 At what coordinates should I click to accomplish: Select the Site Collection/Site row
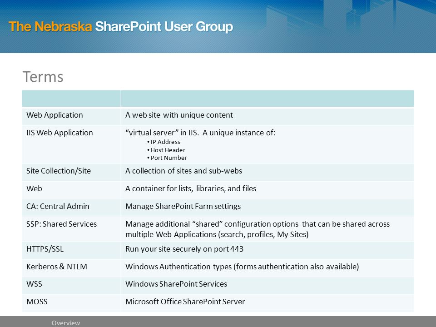point(218,173)
